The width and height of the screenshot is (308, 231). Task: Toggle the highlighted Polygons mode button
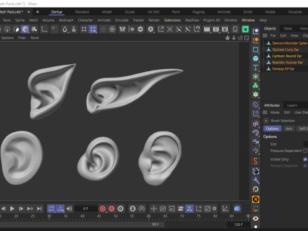pos(25,29)
